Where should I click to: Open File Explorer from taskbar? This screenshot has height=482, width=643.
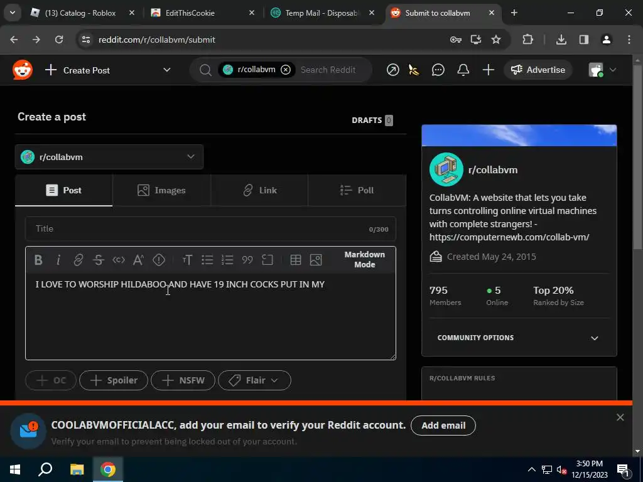77,469
